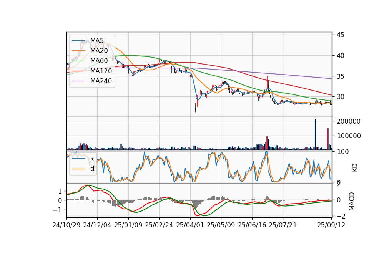The image size is (369, 265).
Task: Click the 30 price axis label
Action: 340,97
